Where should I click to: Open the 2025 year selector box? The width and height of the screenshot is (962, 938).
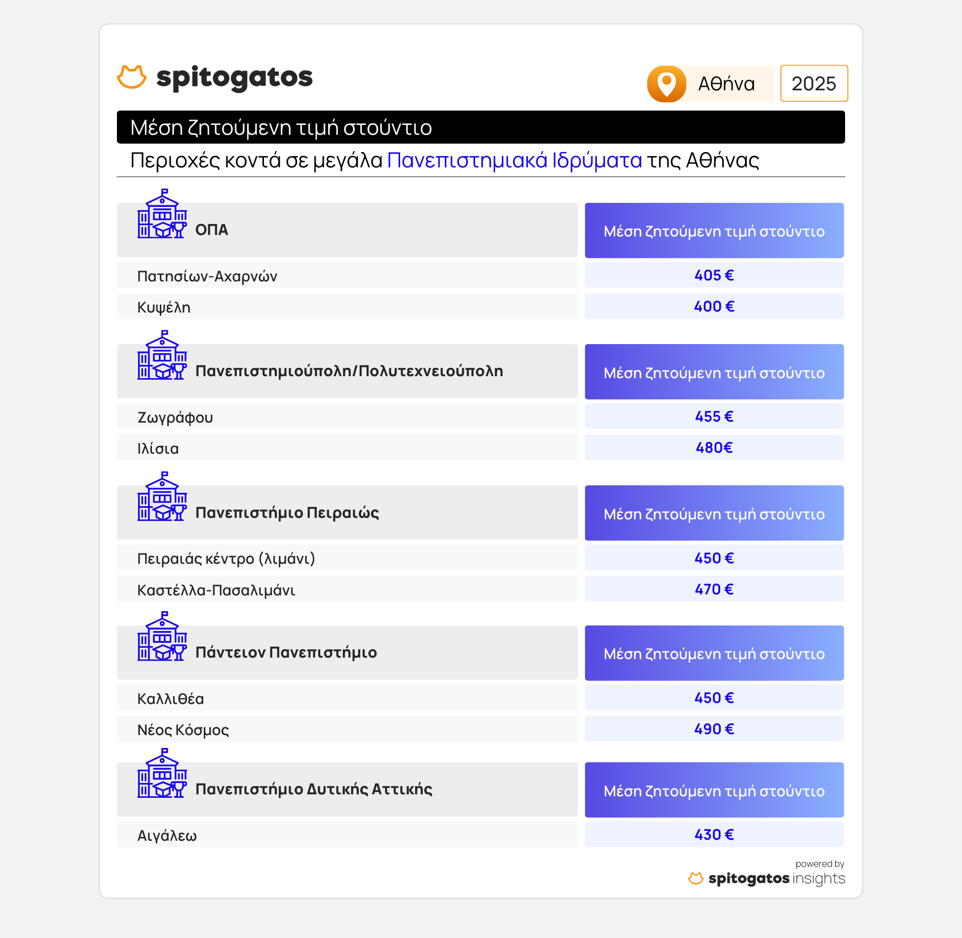[814, 83]
